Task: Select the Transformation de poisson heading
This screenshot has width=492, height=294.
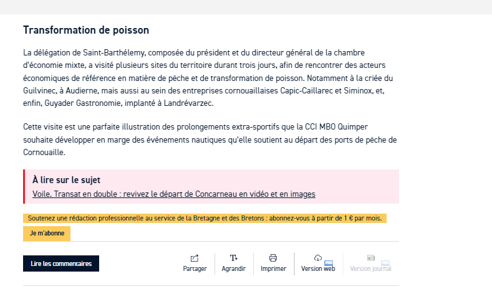Action: (86, 30)
